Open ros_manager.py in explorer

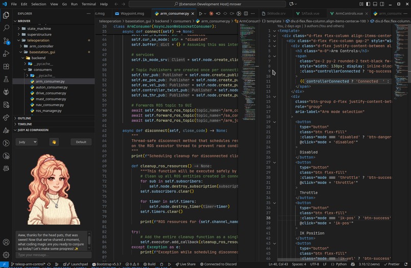(x=49, y=111)
